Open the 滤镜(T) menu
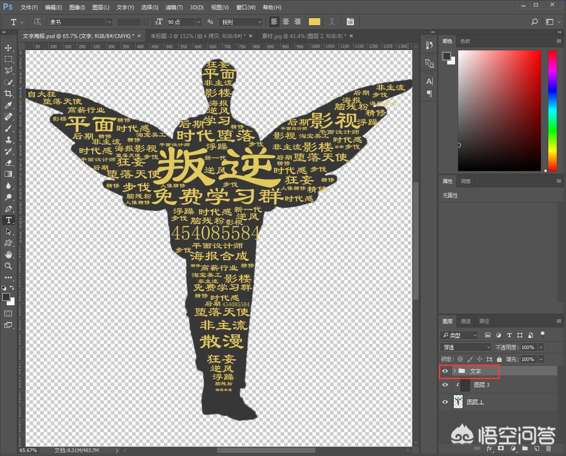566x456 pixels. tap(174, 7)
